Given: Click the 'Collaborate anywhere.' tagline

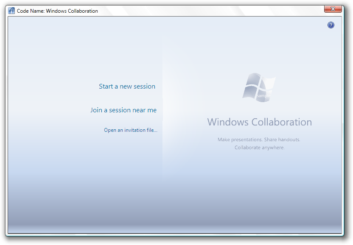Looking at the screenshot, I should pos(260,148).
